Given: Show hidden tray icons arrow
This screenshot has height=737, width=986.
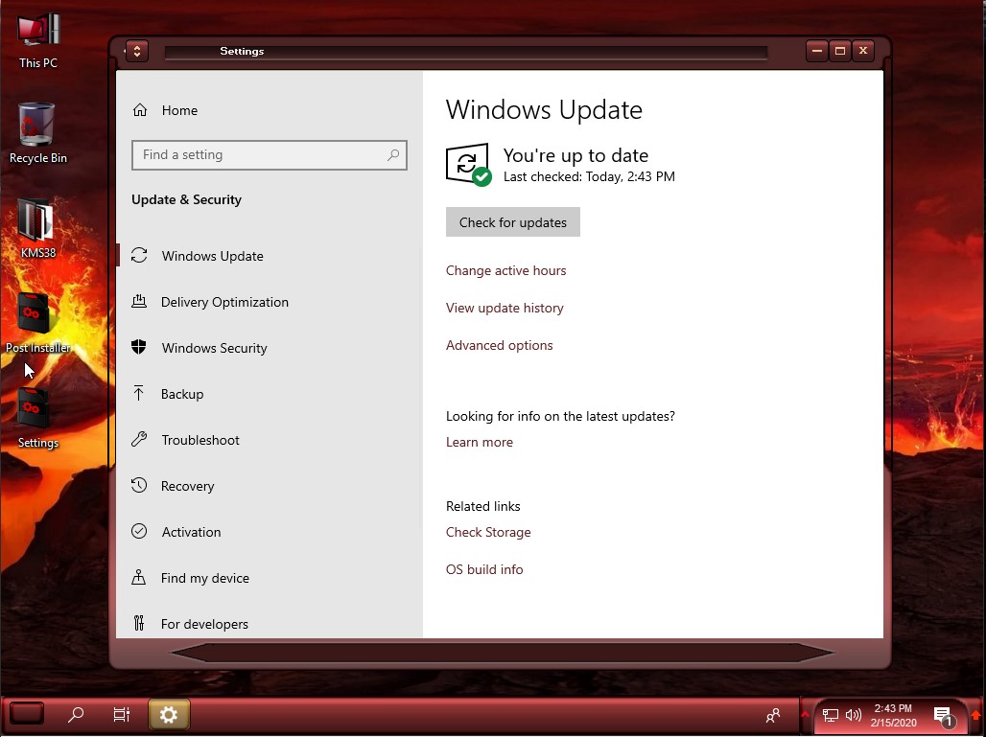Looking at the screenshot, I should [x=805, y=715].
